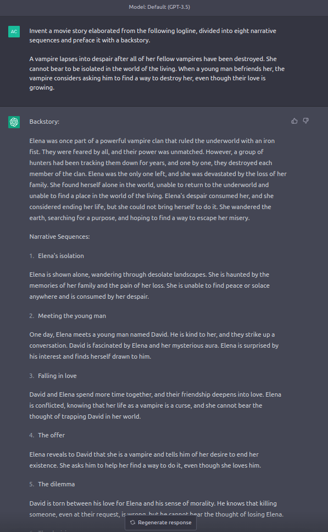Click the thumbs up icon on the response
The image size is (328, 532).
pos(294,121)
